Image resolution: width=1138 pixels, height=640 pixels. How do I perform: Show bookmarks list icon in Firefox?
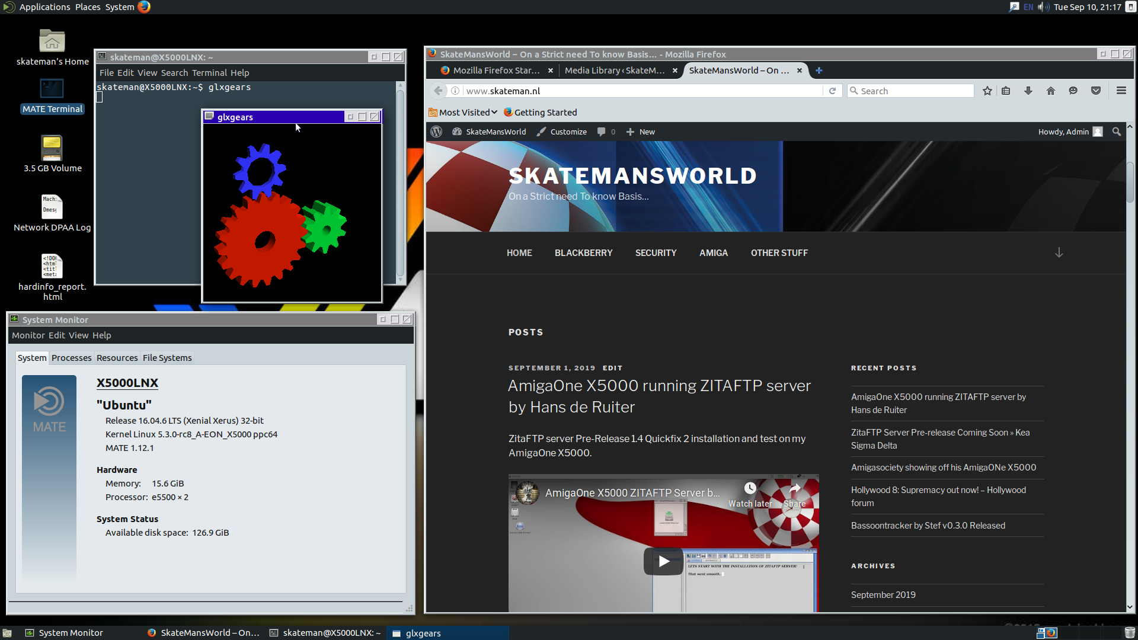click(x=1006, y=91)
